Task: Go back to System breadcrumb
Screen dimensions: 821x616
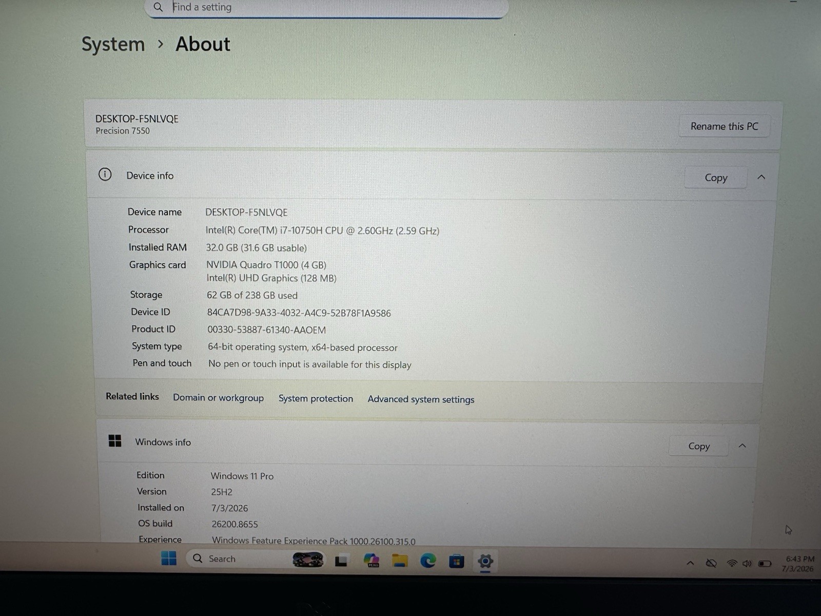Action: coord(113,44)
